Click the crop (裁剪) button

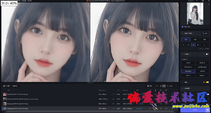205,33
